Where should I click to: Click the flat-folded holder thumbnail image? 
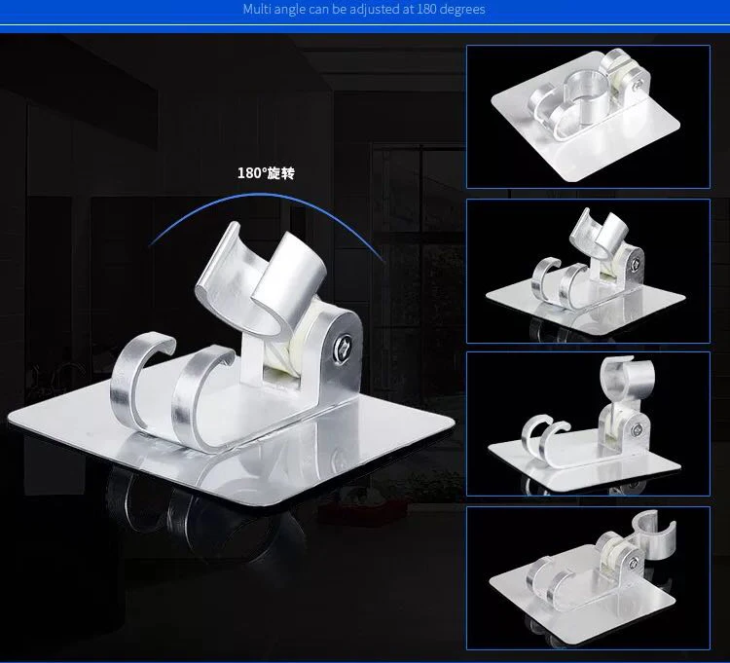tap(588, 117)
